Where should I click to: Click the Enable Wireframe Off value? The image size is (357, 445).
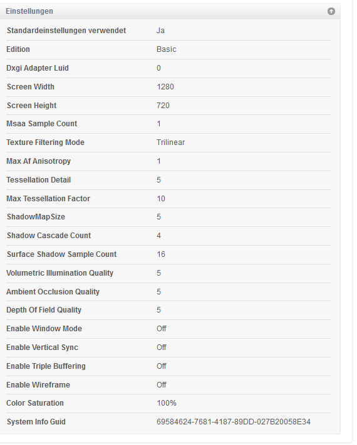point(162,385)
